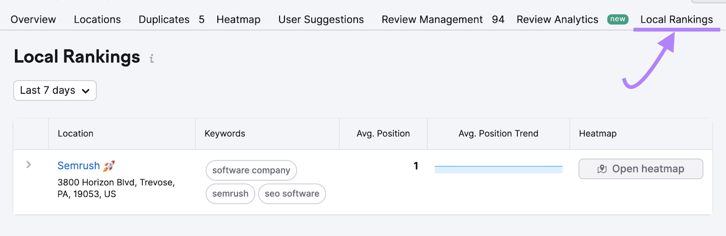Switch to the Overview tab
Screen dimensions: 726x236
(x=33, y=19)
